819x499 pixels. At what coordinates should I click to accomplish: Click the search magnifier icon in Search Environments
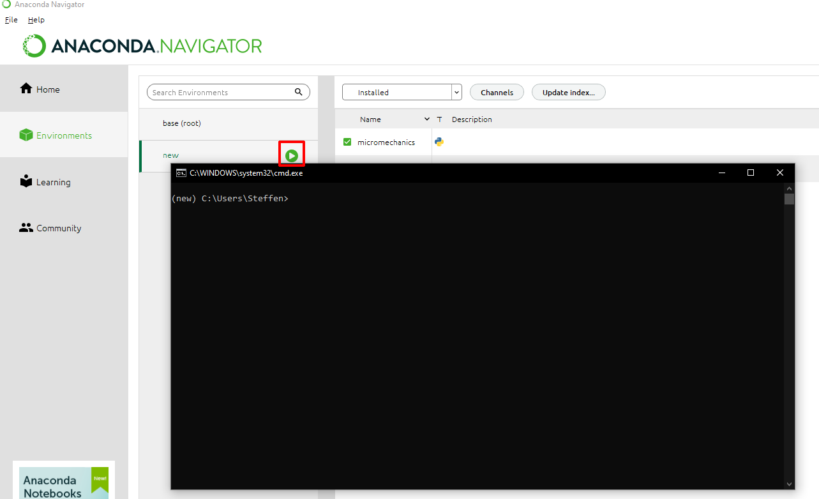[x=299, y=92]
